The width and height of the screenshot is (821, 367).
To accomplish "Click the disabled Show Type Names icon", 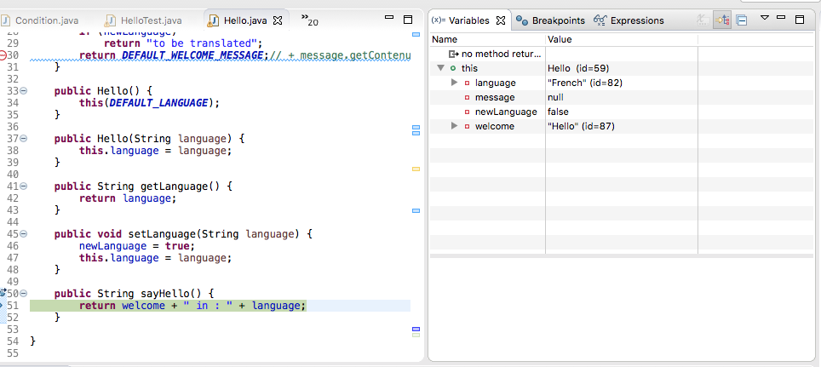I will click(701, 20).
